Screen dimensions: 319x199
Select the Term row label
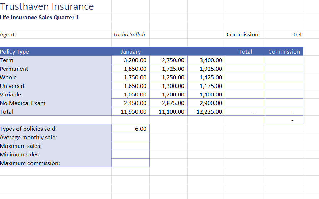pyautogui.click(x=56, y=60)
